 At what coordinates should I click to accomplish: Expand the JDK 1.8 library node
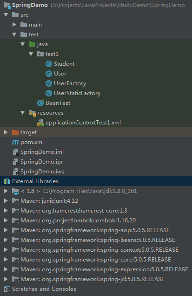click(x=6, y=191)
